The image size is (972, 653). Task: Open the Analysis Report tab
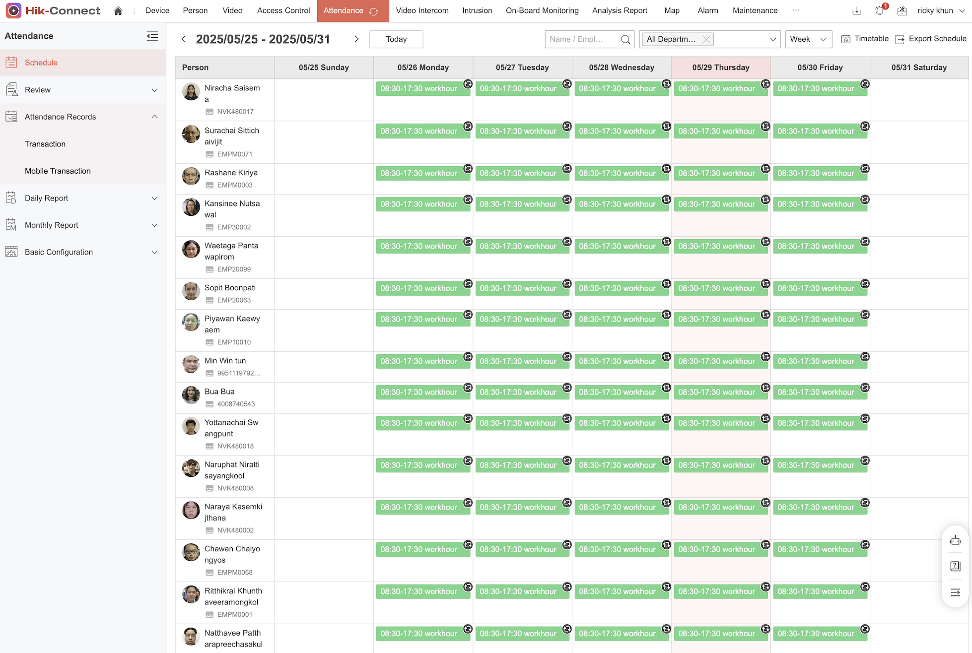620,10
